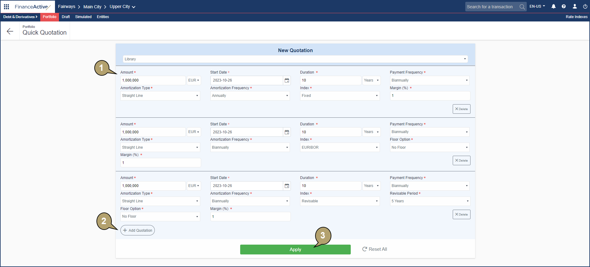Open the user profile icon
Image resolution: width=590 pixels, height=267 pixels.
(x=575, y=6)
